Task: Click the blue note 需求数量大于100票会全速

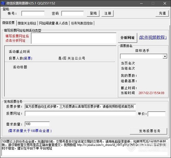Action: click(x=30, y=131)
